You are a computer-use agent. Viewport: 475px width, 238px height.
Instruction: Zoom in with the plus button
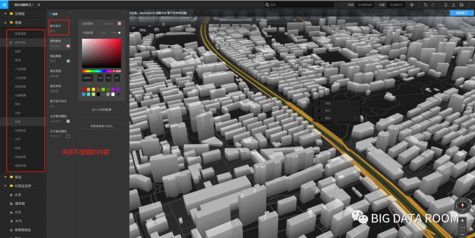point(463,221)
